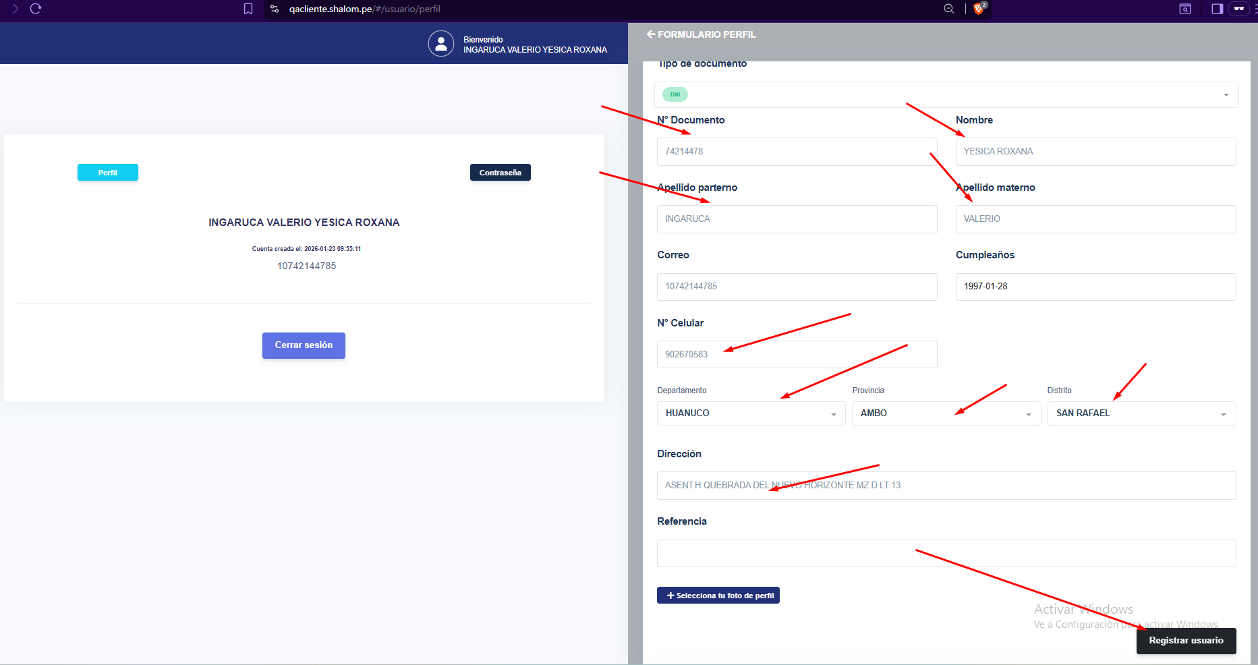Click the zoom magnifier icon in the address bar
The image size is (1258, 665).
(x=948, y=9)
